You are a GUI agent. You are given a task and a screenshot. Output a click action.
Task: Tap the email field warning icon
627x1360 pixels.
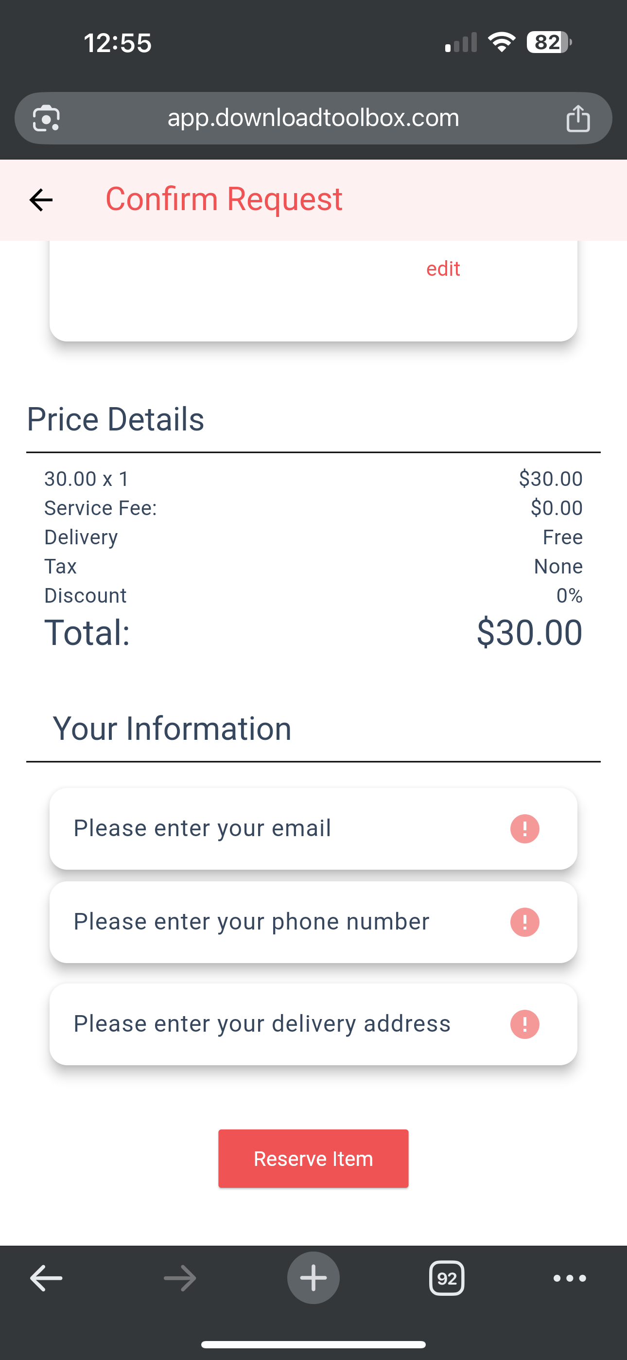524,829
